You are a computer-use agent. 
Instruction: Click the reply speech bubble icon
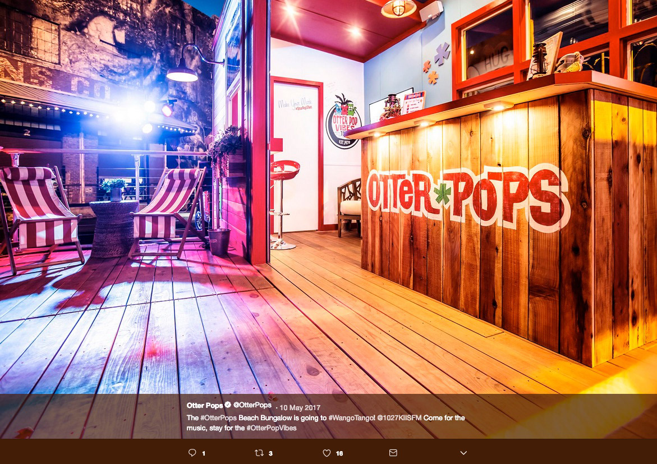(192, 453)
